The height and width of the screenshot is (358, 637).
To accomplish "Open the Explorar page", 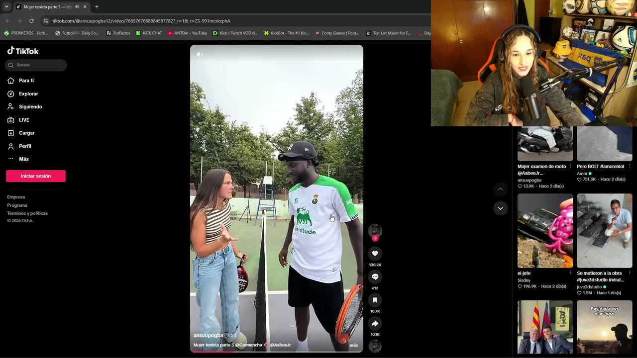I will coord(23,93).
